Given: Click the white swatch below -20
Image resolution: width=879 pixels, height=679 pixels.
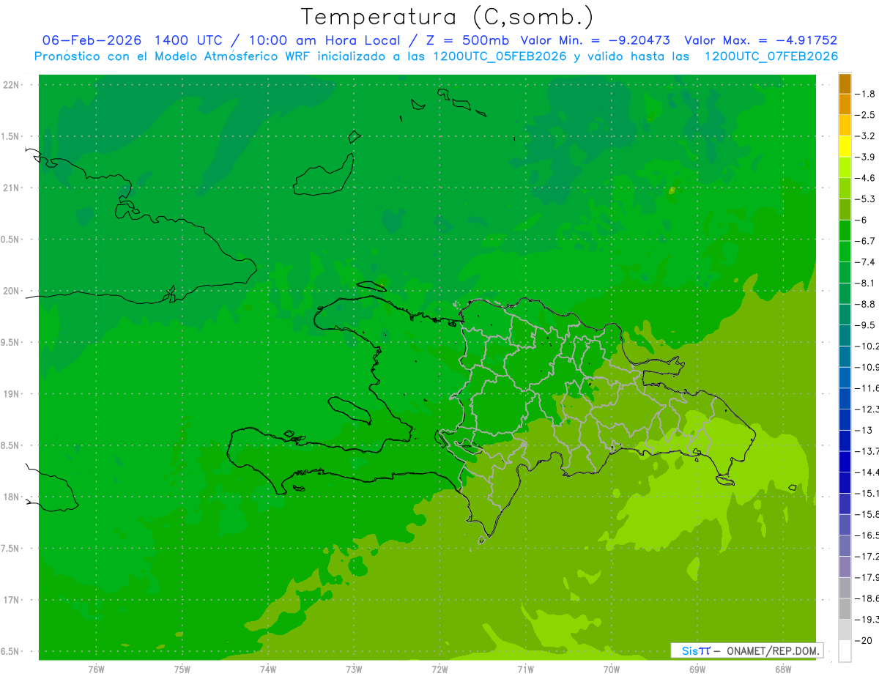Looking at the screenshot, I should coord(845,650).
